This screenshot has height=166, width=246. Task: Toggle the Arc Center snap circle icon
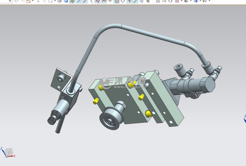[117, 1]
